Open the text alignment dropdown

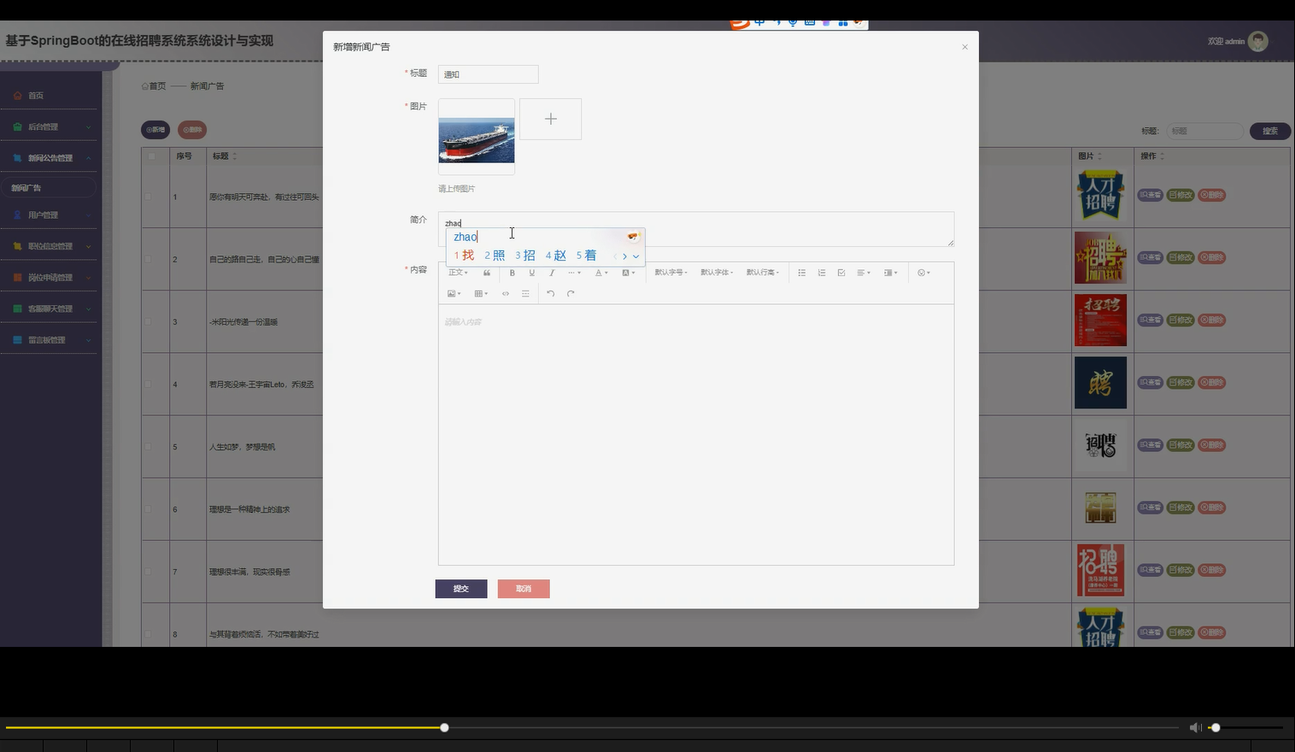pos(864,273)
